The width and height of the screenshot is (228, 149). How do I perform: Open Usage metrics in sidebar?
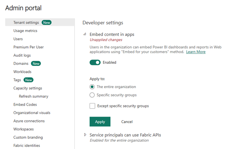point(25,31)
